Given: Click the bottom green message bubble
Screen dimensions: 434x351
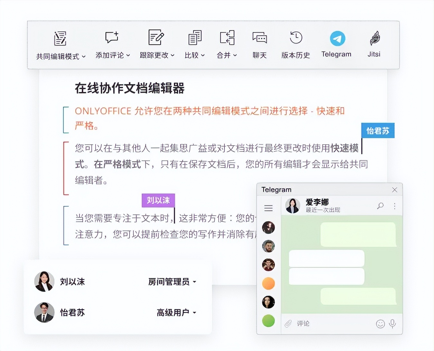Looking at the screenshot, I should pyautogui.click(x=358, y=296).
